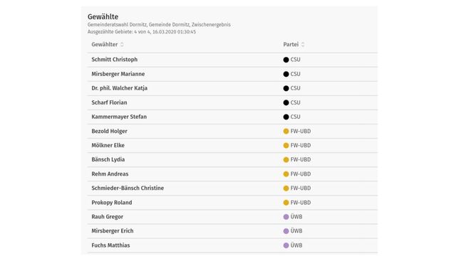
Task: Click the FW-UBD label for Rehm Andreas
Action: pyautogui.click(x=301, y=174)
